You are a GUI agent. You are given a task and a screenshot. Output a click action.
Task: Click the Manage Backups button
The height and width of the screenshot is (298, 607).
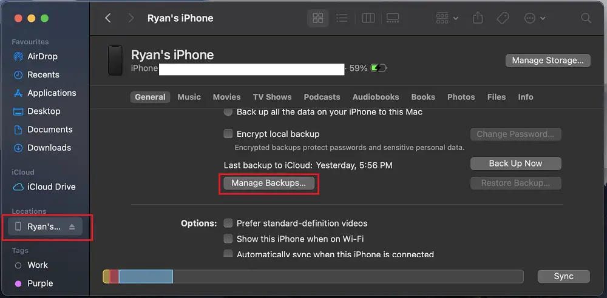click(269, 183)
